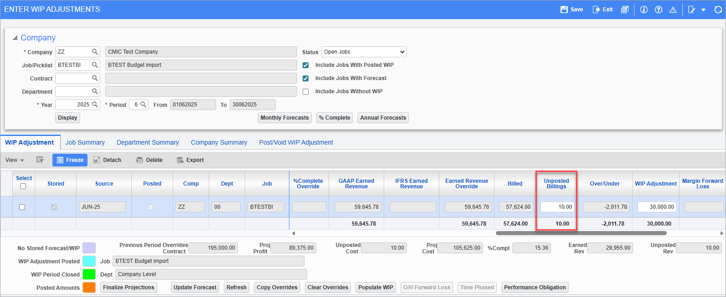
Task: Click the edit notes icon in the header
Action: click(x=692, y=10)
